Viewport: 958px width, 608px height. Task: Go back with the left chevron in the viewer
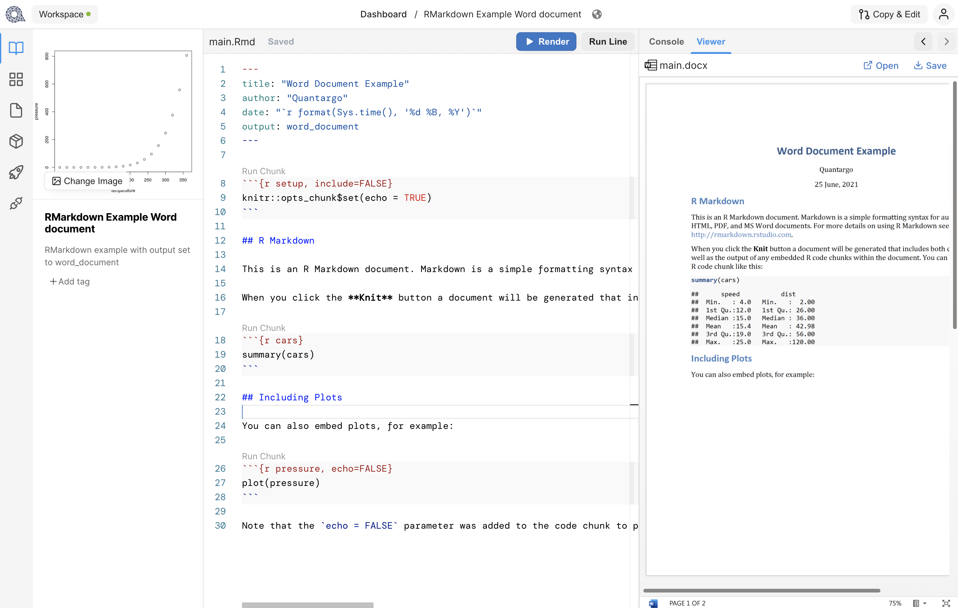tap(923, 41)
